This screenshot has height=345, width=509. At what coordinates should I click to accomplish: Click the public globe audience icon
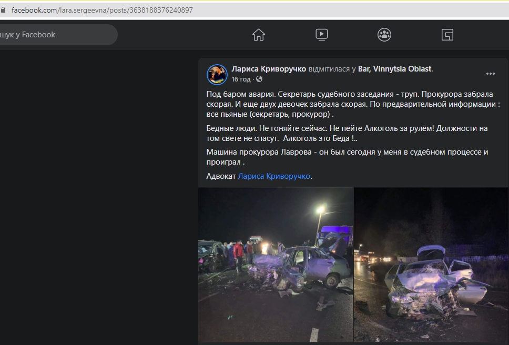(x=259, y=79)
